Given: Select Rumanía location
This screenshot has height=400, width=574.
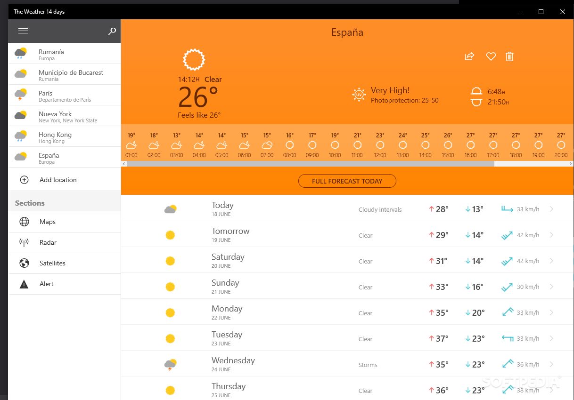Looking at the screenshot, I should pyautogui.click(x=65, y=54).
